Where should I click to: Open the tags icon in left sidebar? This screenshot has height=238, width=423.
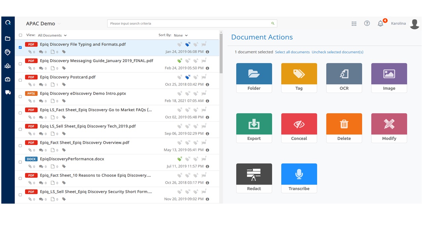click(8, 52)
